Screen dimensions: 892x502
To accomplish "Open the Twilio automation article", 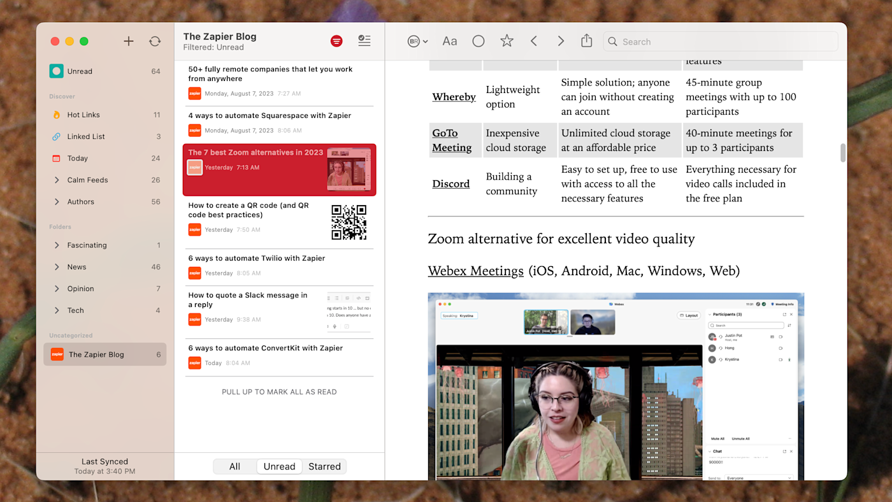I will click(279, 266).
